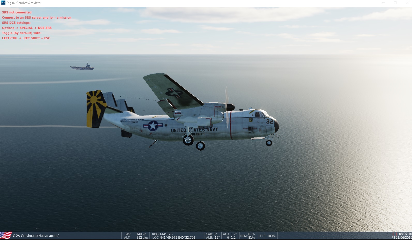Screen dimensions: 412x240
Task: Click the star insignia under the wing
Action: click(174, 93)
